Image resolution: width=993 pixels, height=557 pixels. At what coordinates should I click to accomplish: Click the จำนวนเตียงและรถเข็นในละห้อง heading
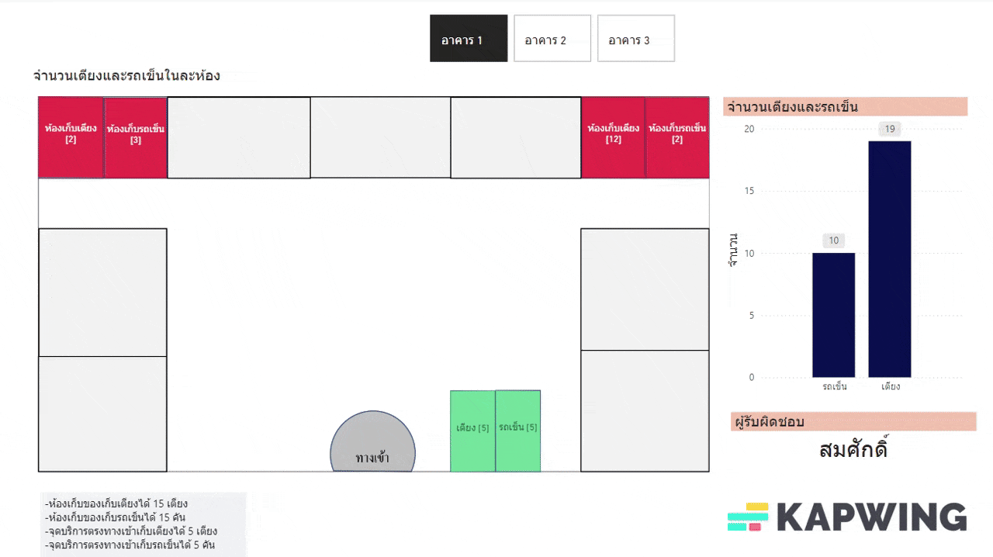point(126,75)
